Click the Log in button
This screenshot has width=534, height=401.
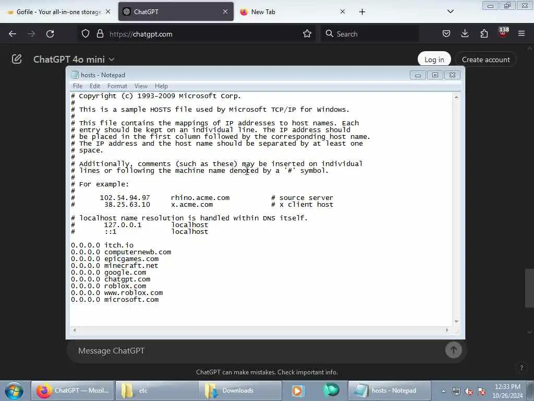point(434,60)
